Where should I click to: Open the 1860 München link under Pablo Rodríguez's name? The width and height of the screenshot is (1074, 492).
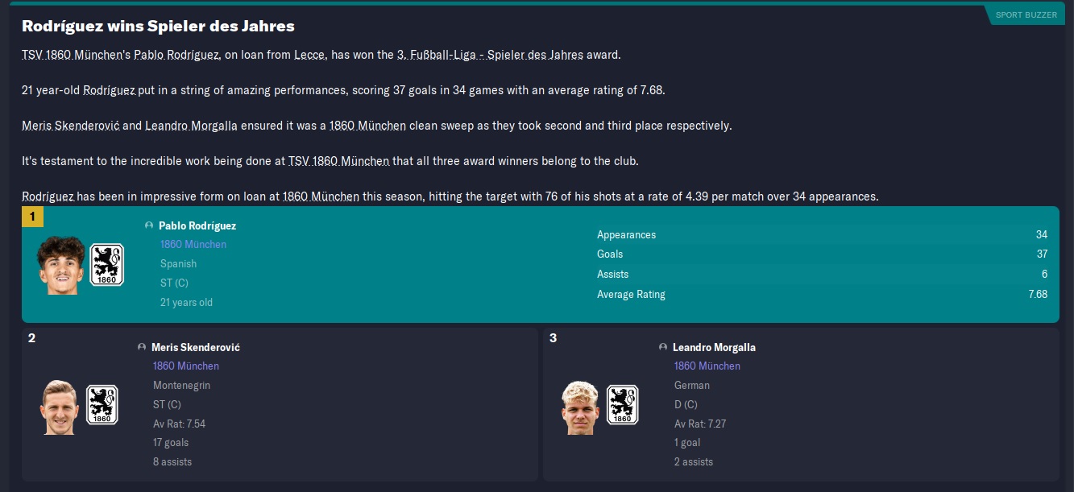click(x=193, y=244)
